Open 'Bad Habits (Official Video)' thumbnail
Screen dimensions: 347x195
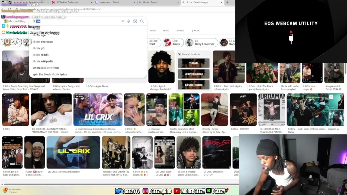(315, 110)
